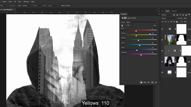
Task: Hide the selected clipped adjustment layer
Action: [x=162, y=51]
